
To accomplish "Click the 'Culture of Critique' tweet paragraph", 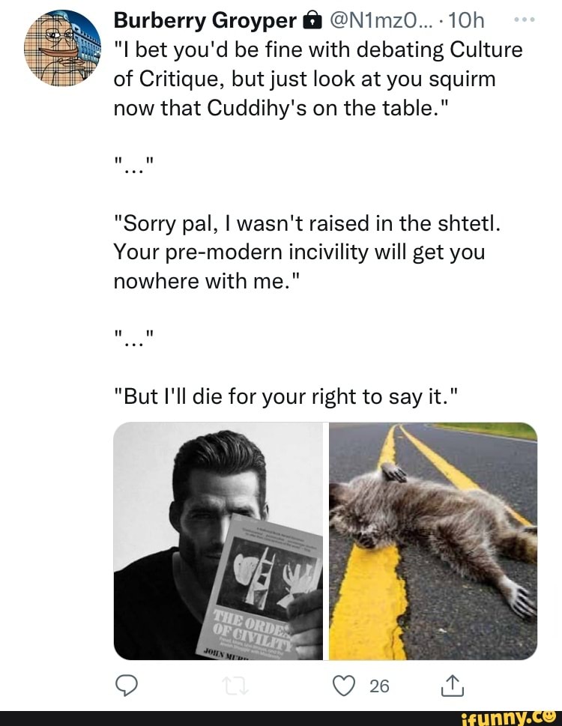I will click(318, 79).
